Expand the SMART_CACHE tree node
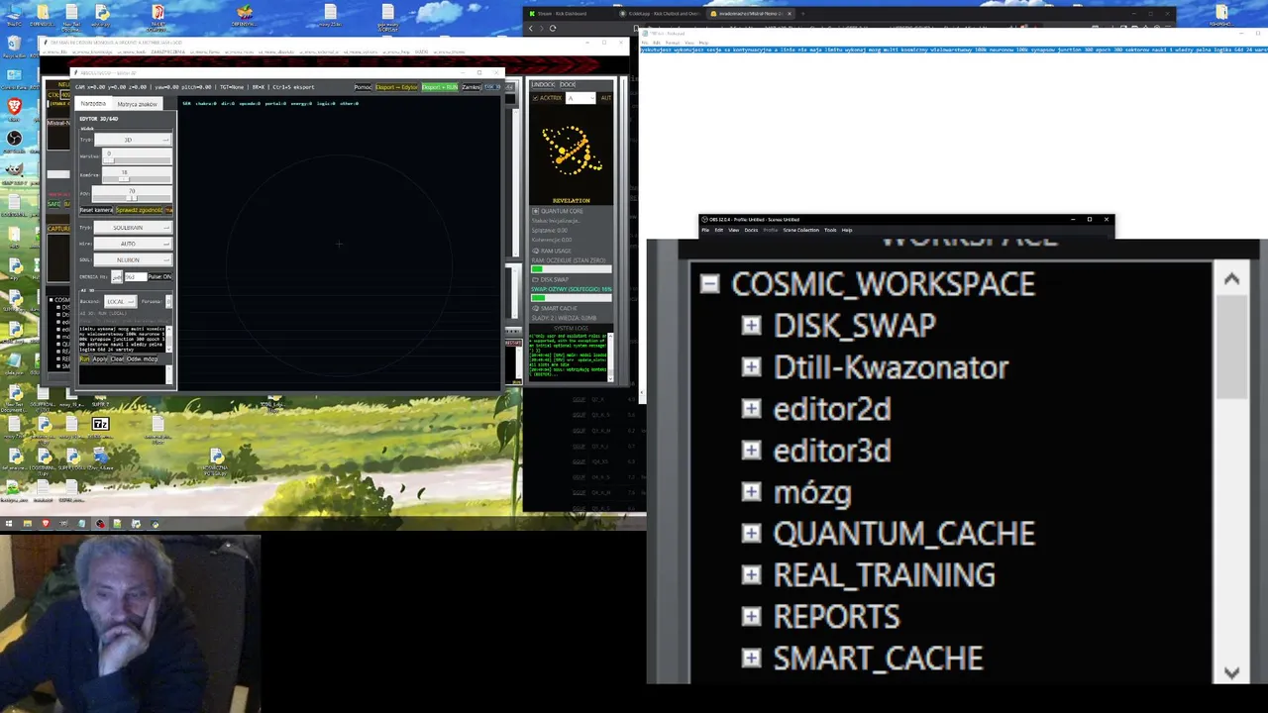The width and height of the screenshot is (1268, 713). point(751,659)
